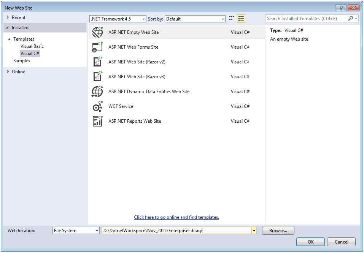Expand the Recent node
The width and height of the screenshot is (364, 253).
(8, 17)
